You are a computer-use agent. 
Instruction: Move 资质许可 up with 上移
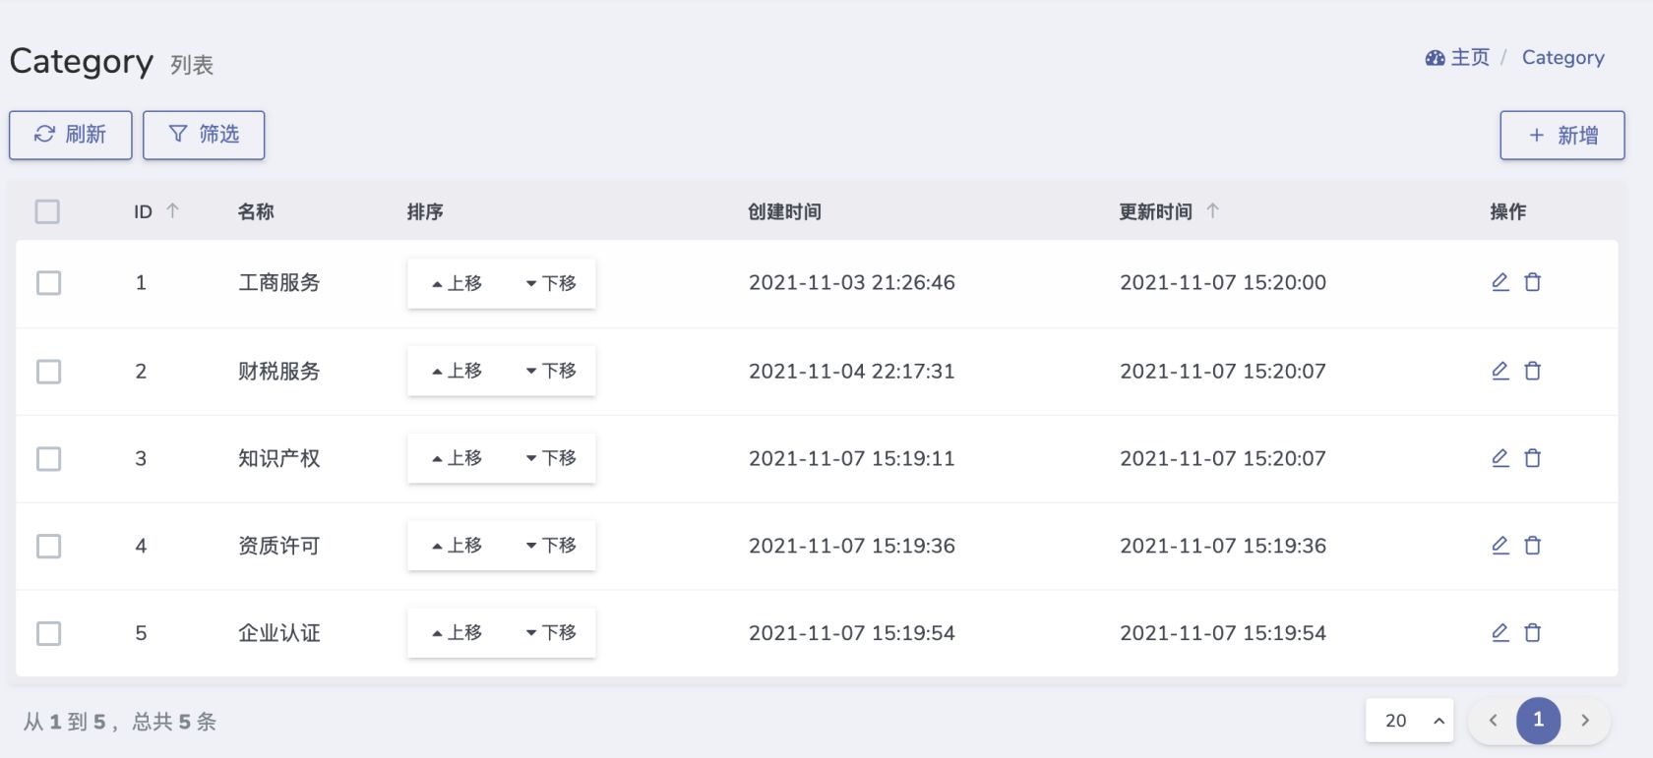pyautogui.click(x=456, y=546)
